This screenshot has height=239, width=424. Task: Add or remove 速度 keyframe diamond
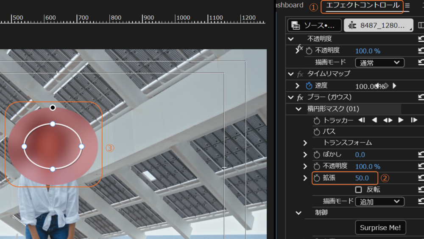tap(386, 86)
